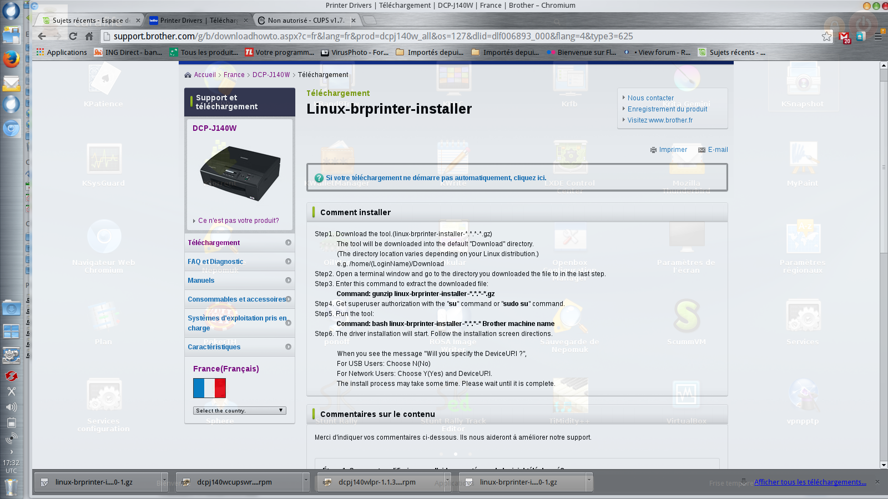Click the clipboard scissors tray icon
The image size is (888, 499).
[11, 391]
